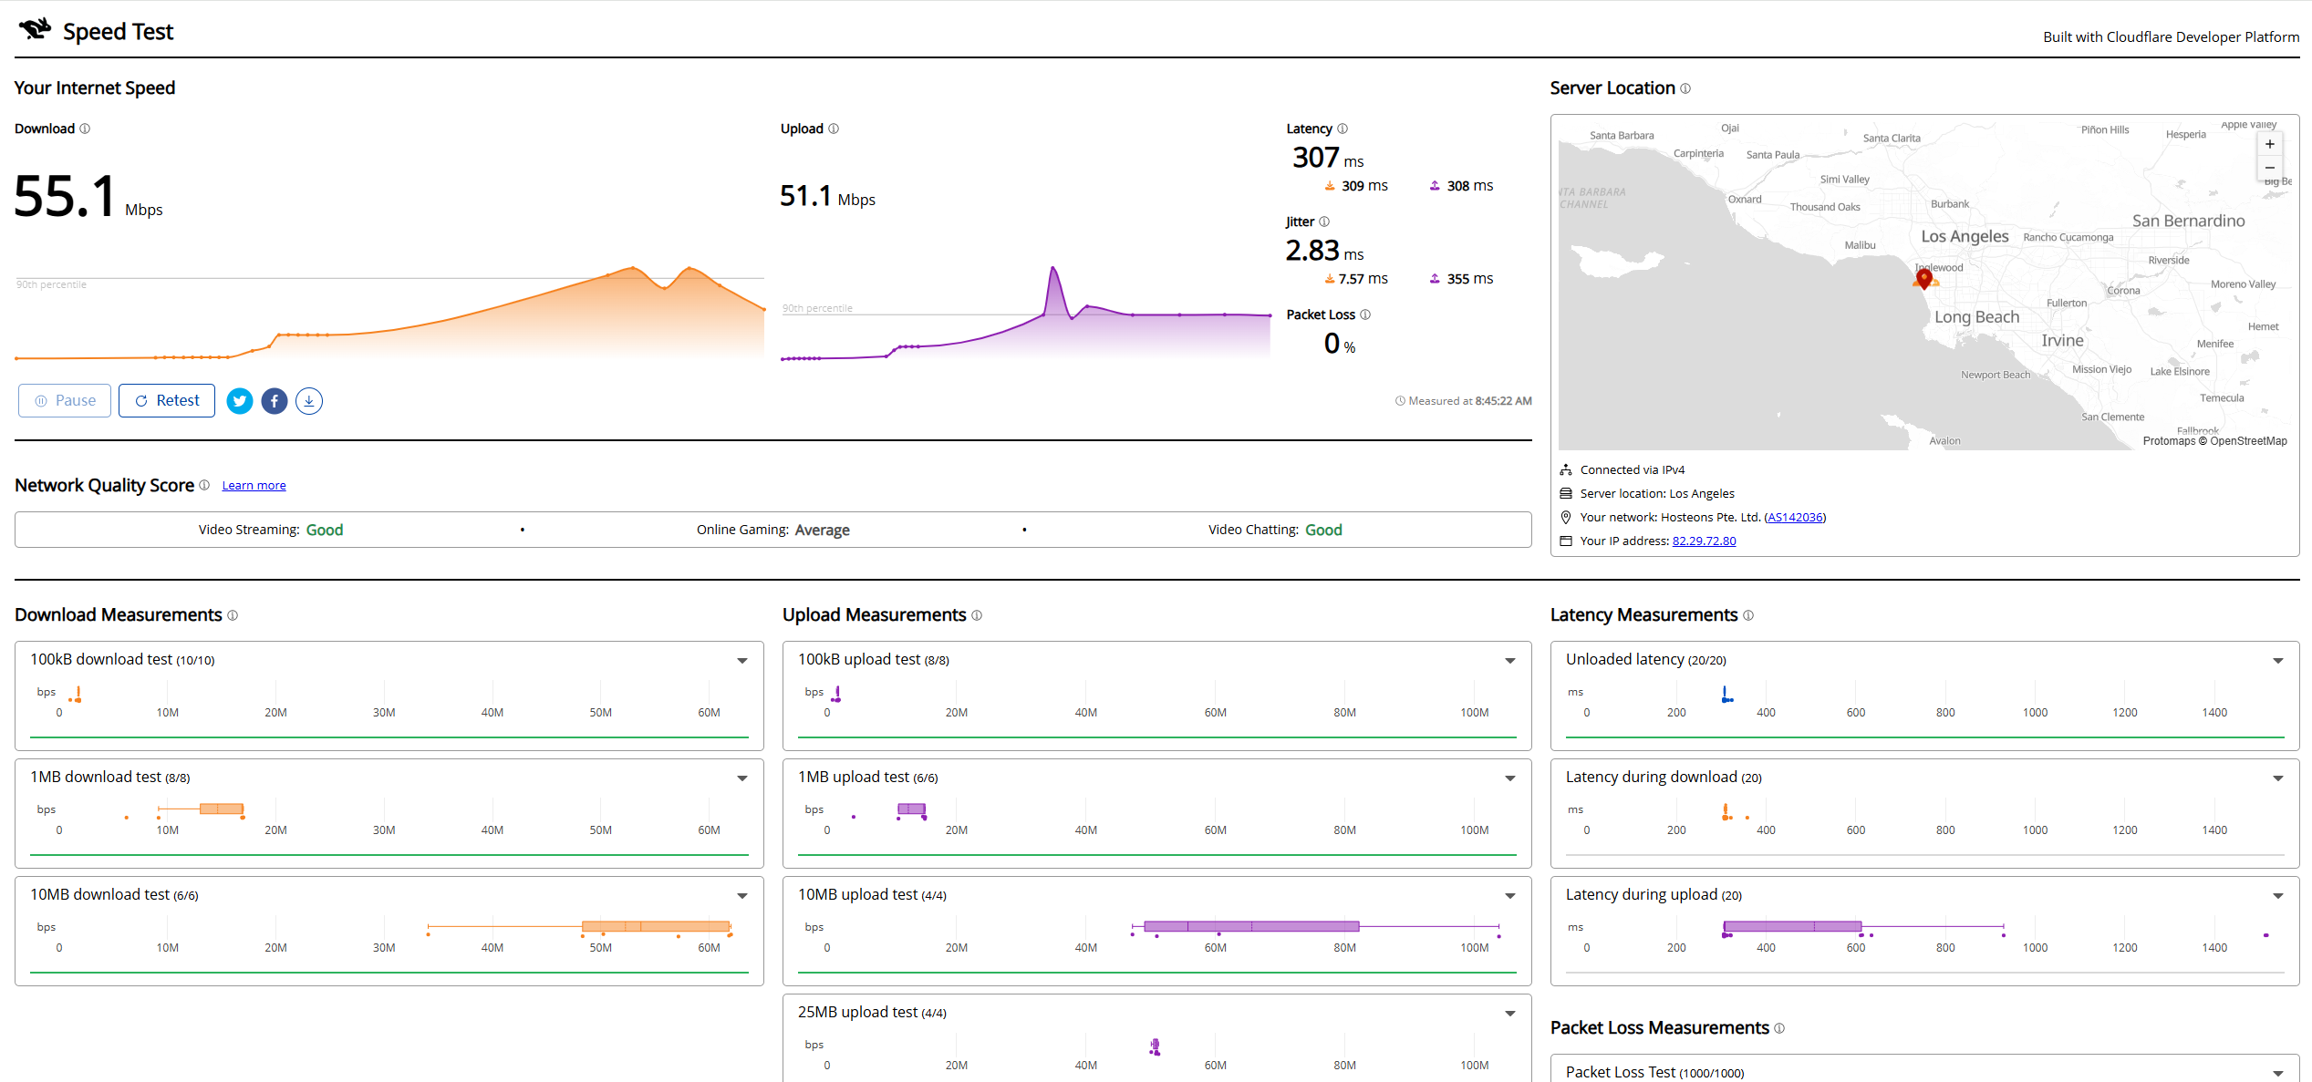Click the Retest button
Viewport: 2312px width, 1082px height.
167,401
